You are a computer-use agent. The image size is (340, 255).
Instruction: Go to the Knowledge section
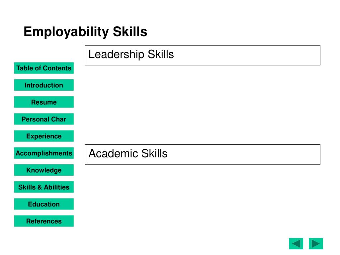coord(44,170)
